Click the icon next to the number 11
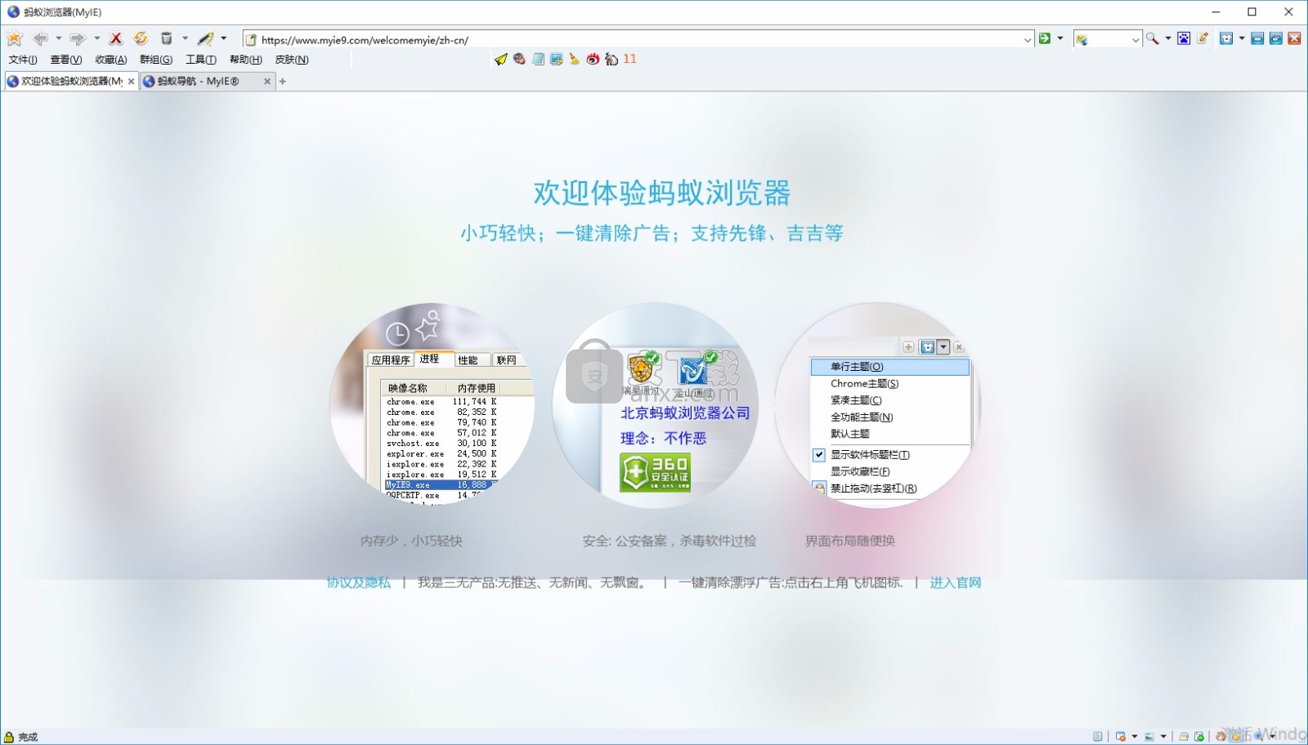Image resolution: width=1308 pixels, height=745 pixels. (x=611, y=59)
